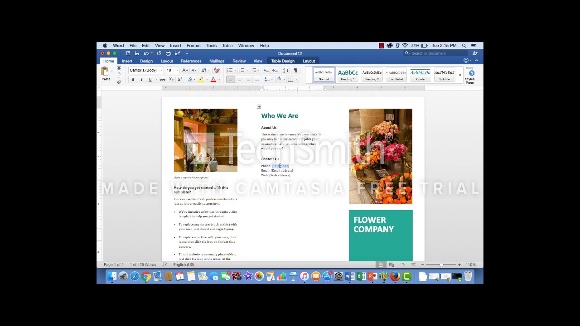Collapse the ribbon with the chevron
The width and height of the screenshot is (580, 326).
[x=476, y=61]
